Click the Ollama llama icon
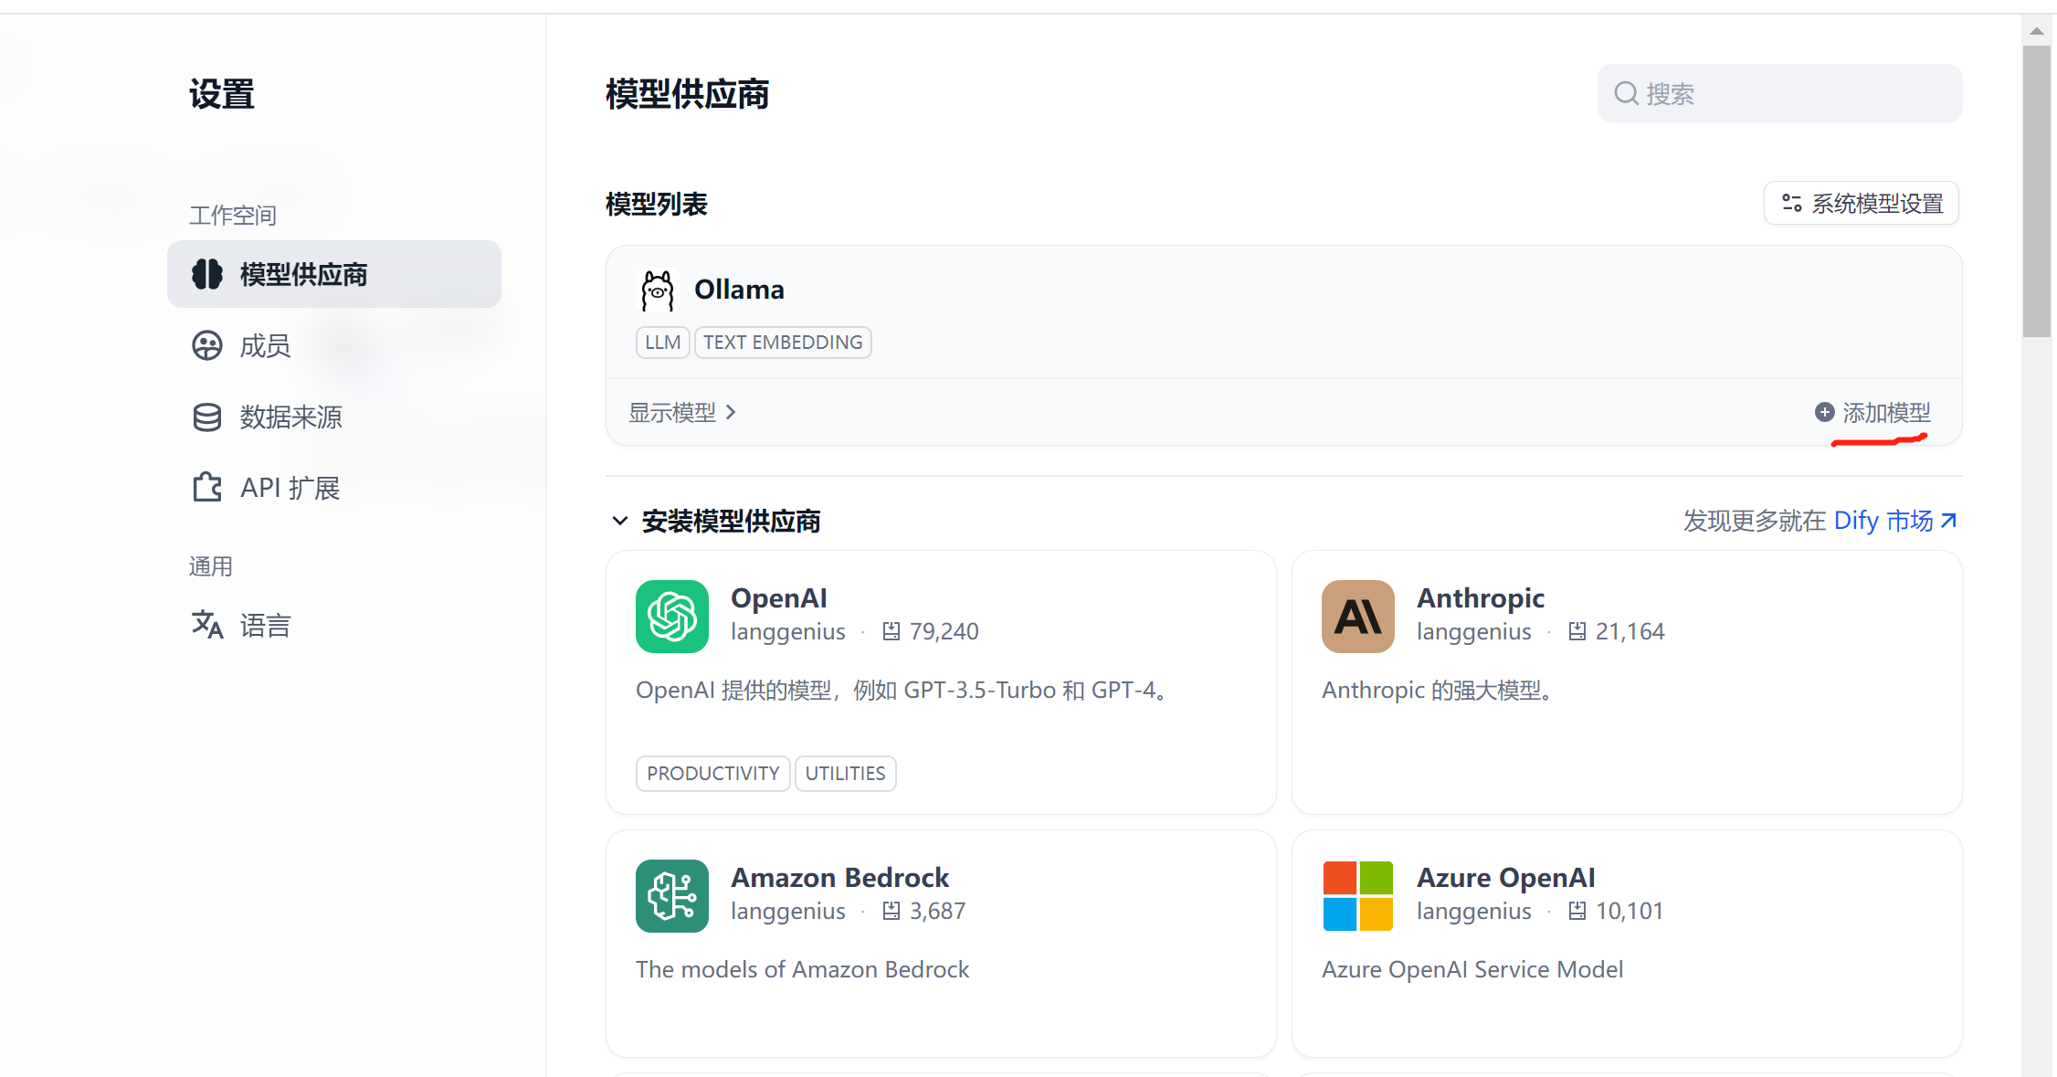Viewport: 2057px width, 1077px height. [x=657, y=290]
